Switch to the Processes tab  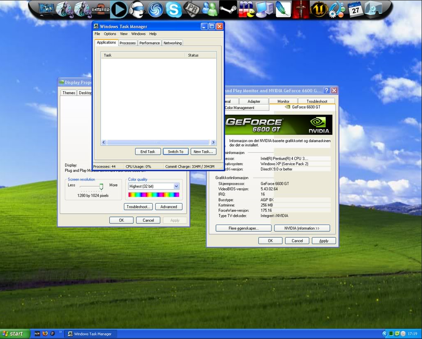128,43
